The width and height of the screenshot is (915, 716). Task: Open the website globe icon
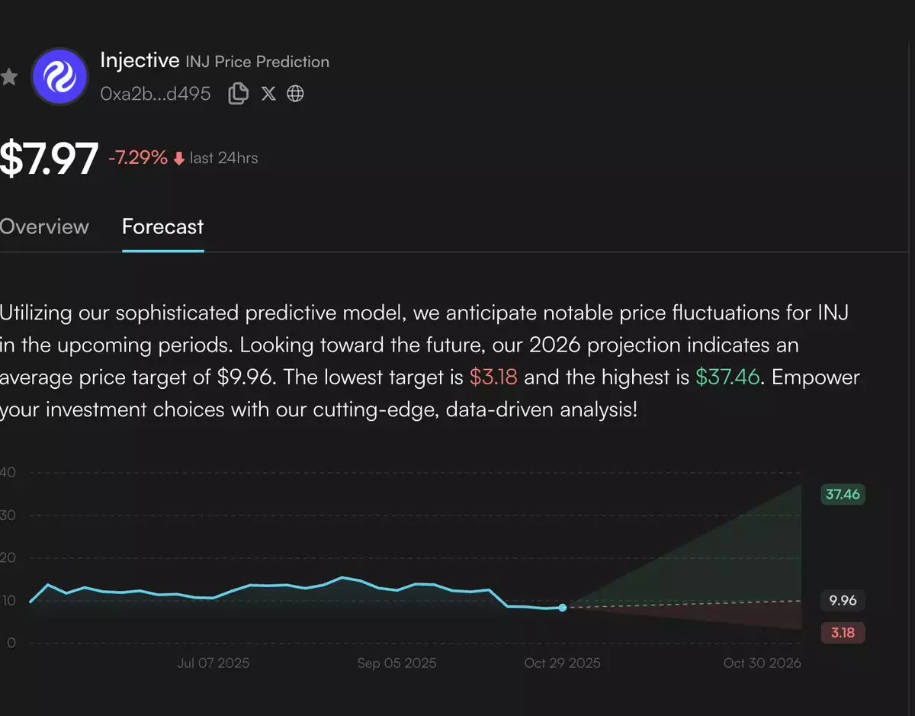pos(295,94)
